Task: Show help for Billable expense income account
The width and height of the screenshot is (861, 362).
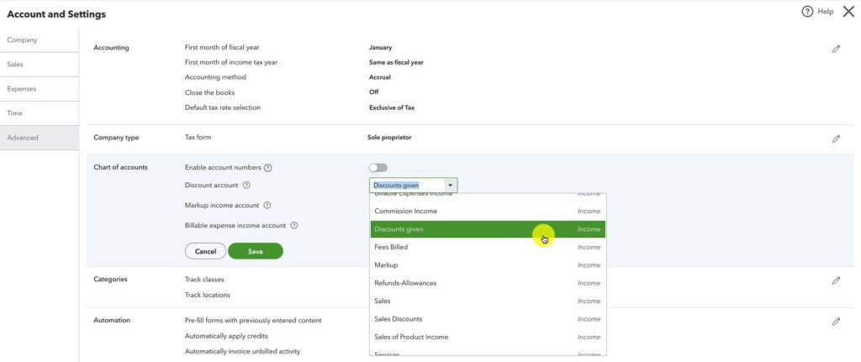Action: click(x=293, y=225)
